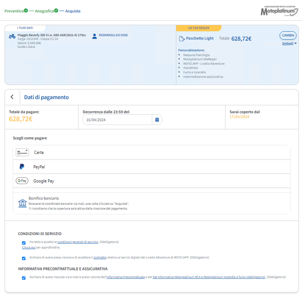Viewport: 302px width, 297px height.
Task: Click the bank building Bonifico icon
Action: pos(22,203)
